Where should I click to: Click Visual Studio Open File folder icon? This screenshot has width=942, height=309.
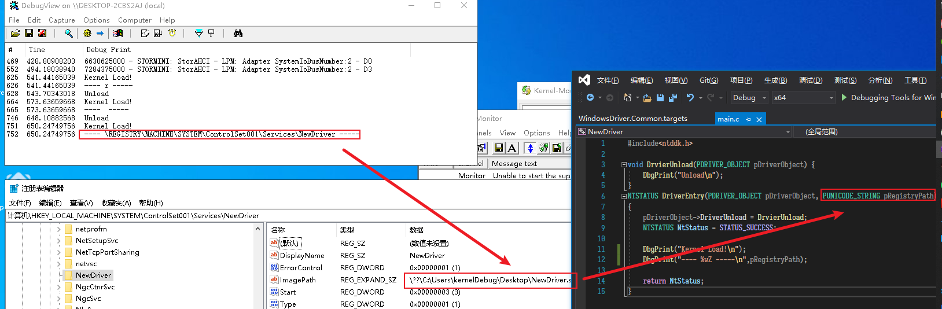pos(647,97)
